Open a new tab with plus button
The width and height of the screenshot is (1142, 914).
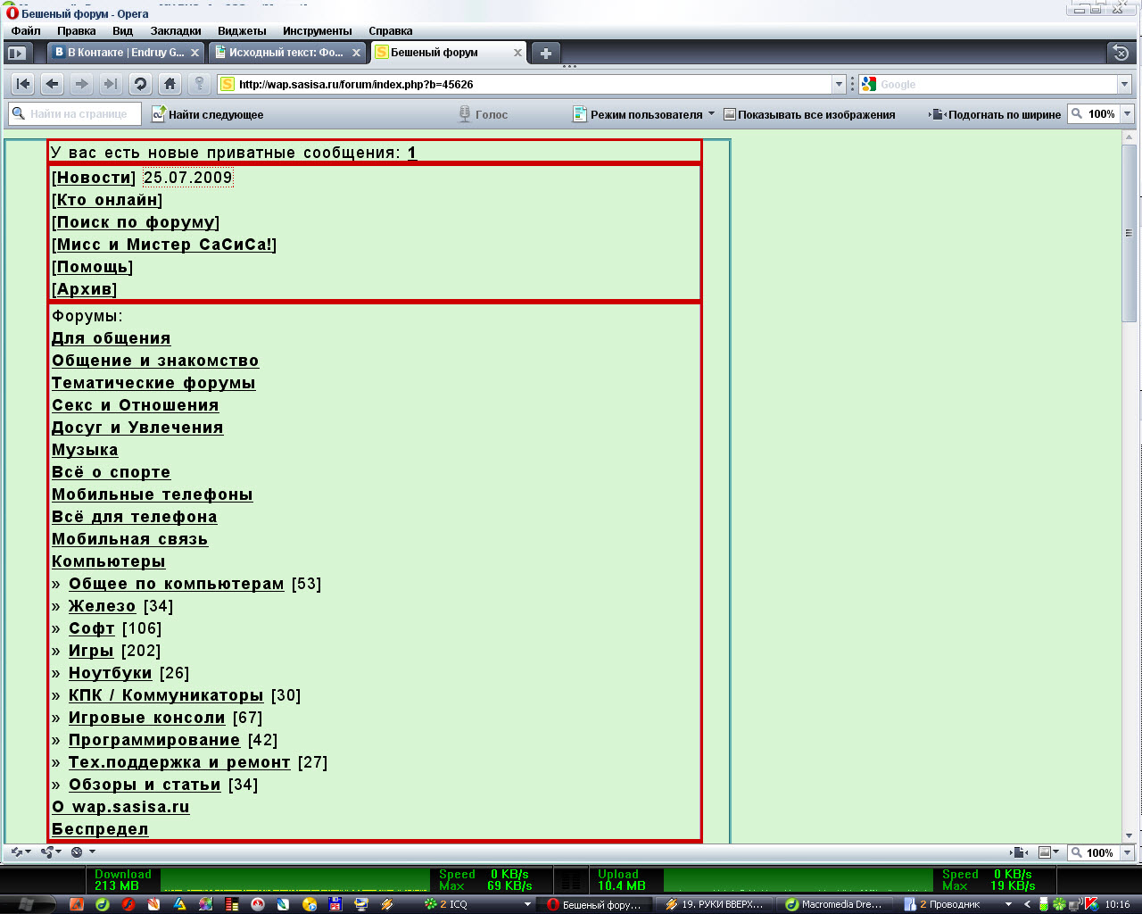pos(546,53)
